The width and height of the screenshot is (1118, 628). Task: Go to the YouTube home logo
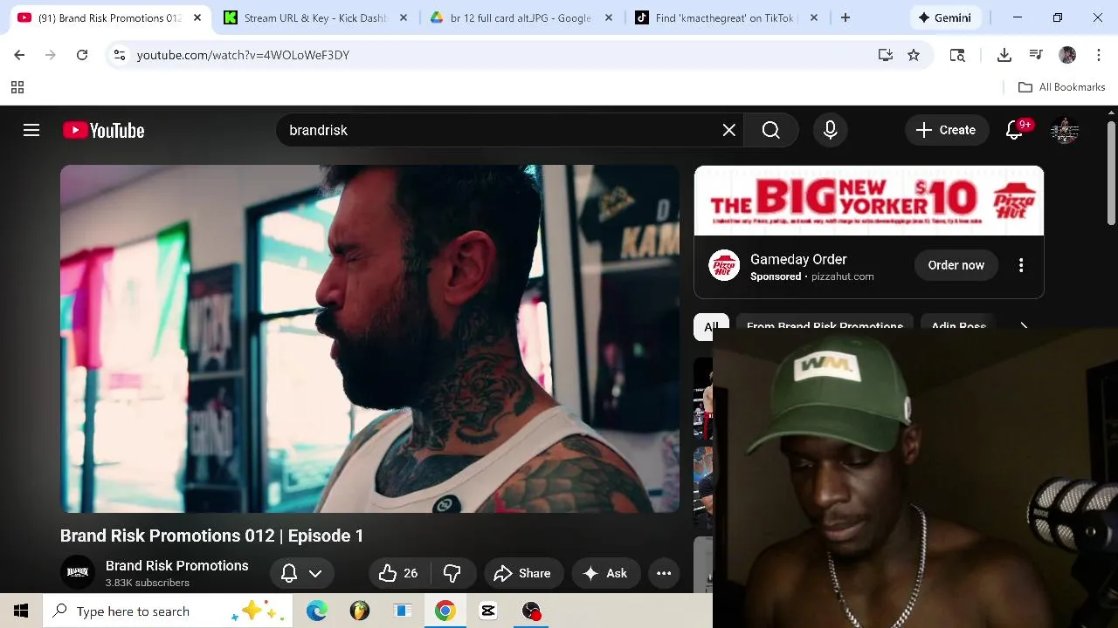103,130
